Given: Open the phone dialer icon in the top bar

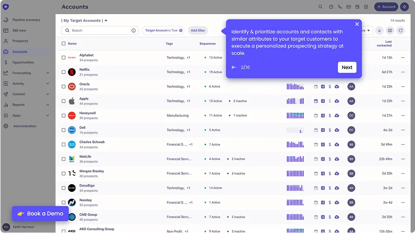Looking at the screenshot, I should click(340, 7).
